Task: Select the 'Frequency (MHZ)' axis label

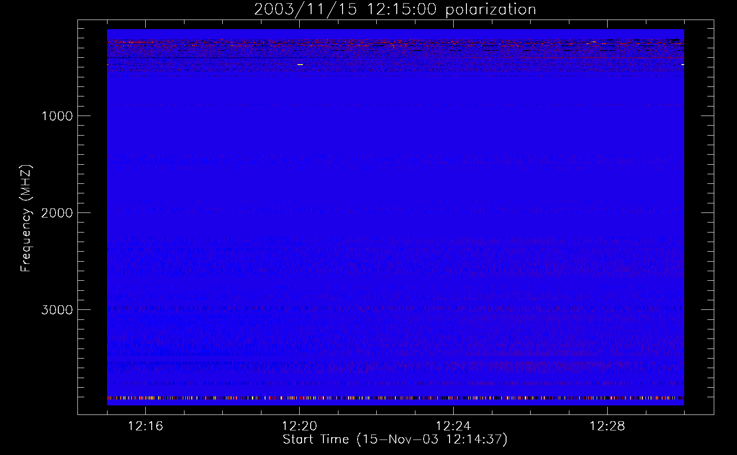Action: click(x=26, y=218)
